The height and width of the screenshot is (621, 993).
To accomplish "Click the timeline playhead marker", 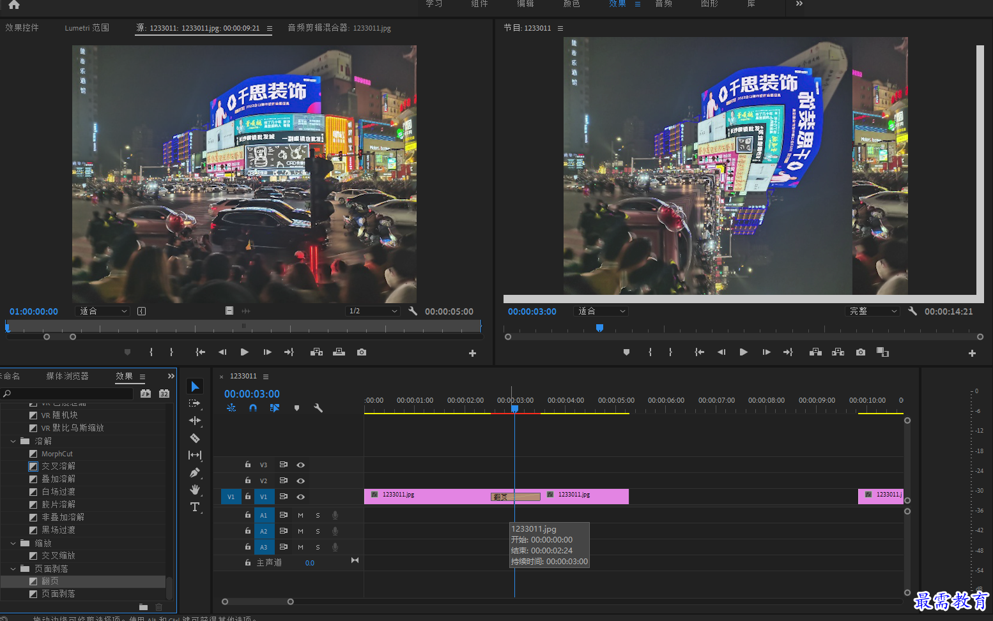I will [514, 408].
